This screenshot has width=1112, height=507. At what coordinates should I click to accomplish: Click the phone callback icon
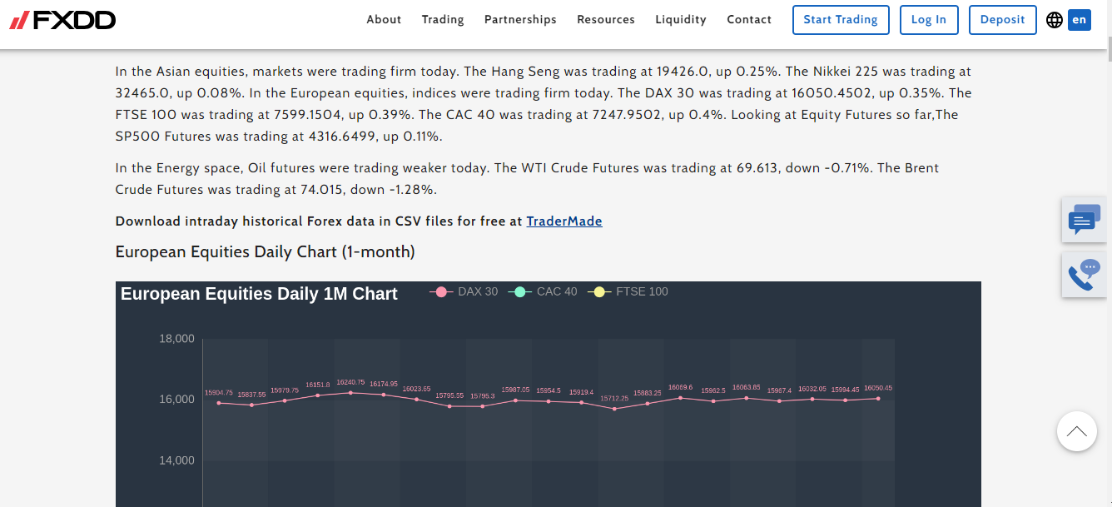(1084, 276)
